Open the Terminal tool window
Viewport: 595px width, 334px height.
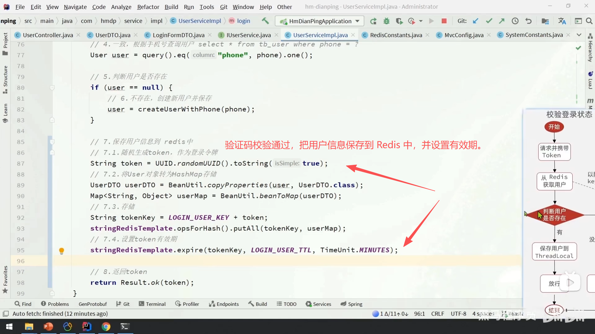tap(152, 304)
